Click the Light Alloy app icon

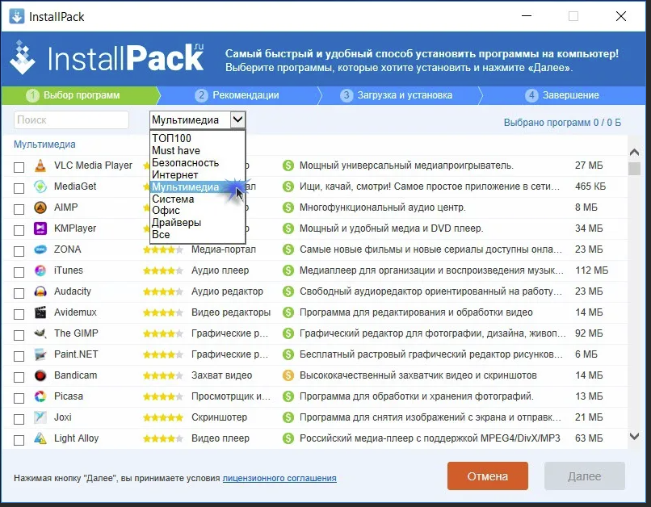click(40, 438)
